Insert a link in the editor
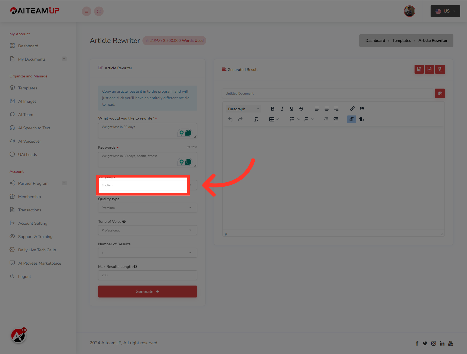The image size is (467, 354). pos(352,109)
